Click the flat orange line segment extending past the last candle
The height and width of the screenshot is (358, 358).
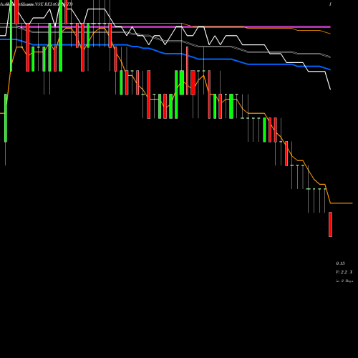tap(342, 203)
